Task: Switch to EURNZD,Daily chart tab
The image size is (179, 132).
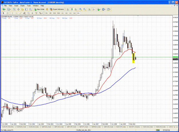Action: [x=21, y=127]
